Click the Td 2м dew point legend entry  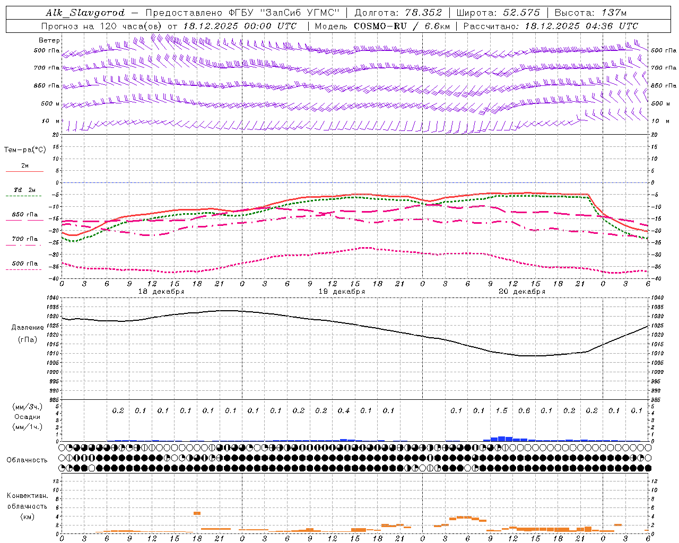point(25,190)
